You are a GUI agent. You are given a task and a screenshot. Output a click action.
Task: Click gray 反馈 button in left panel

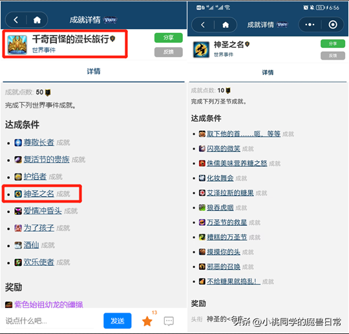pos(169,52)
